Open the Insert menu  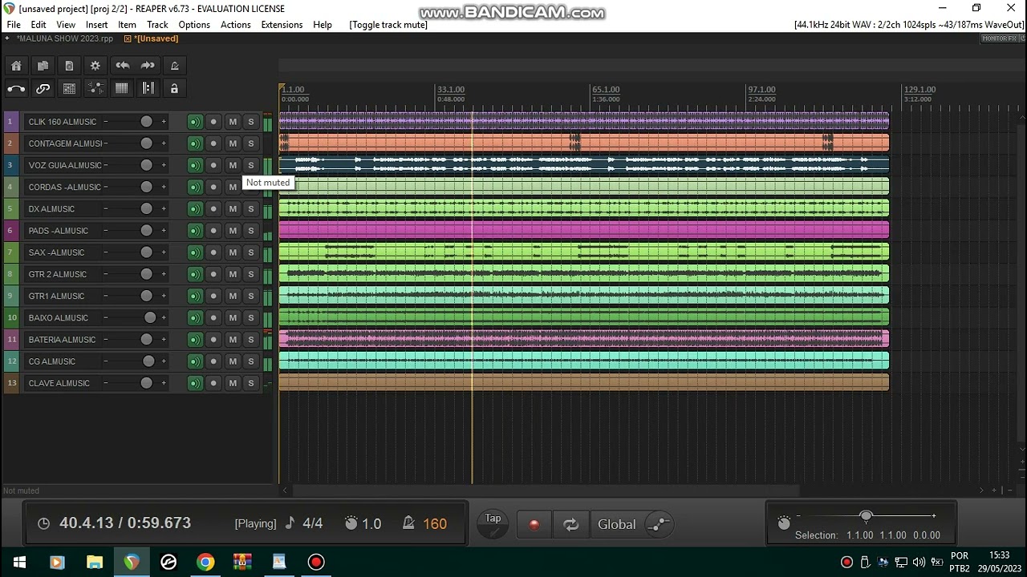pyautogui.click(x=96, y=25)
